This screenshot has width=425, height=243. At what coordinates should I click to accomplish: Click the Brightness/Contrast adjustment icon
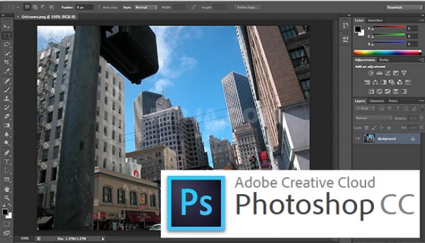(x=371, y=73)
